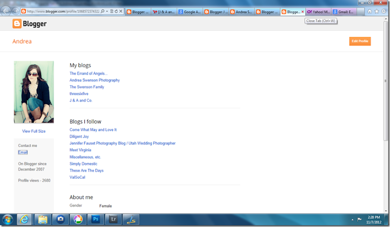Click the Action Center flag icon
Image resolution: width=390 pixels, height=227 pixels.
(359, 220)
